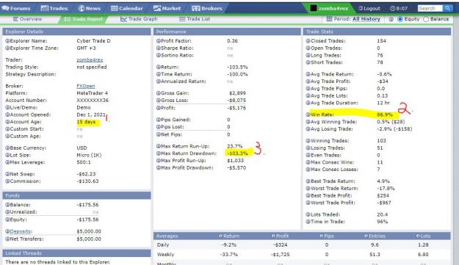This screenshot has height=265, width=459.
Task: Click the Brokers icon
Action: pyautogui.click(x=196, y=8)
